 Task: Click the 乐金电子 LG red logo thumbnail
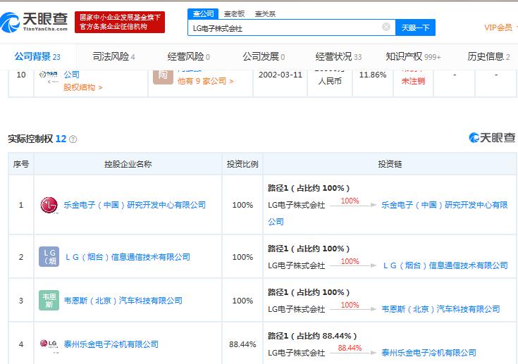coord(49,205)
